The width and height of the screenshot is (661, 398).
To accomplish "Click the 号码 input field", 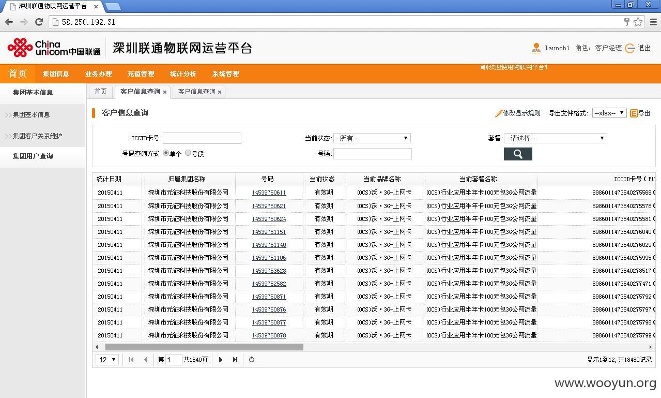I will [373, 154].
